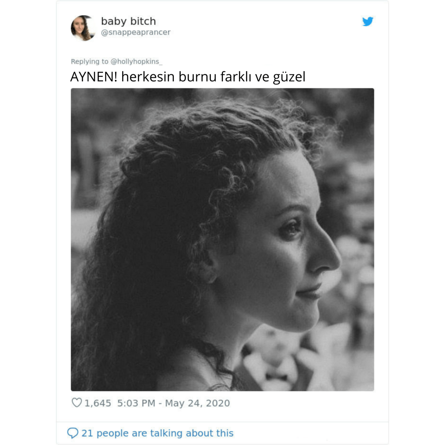The image size is (445, 445).
Task: Click the word "güzel" in the tweet
Action: click(289, 77)
